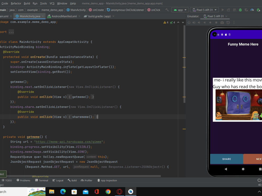Open the TODO tool window
262x196 pixels.
pos(7,180)
